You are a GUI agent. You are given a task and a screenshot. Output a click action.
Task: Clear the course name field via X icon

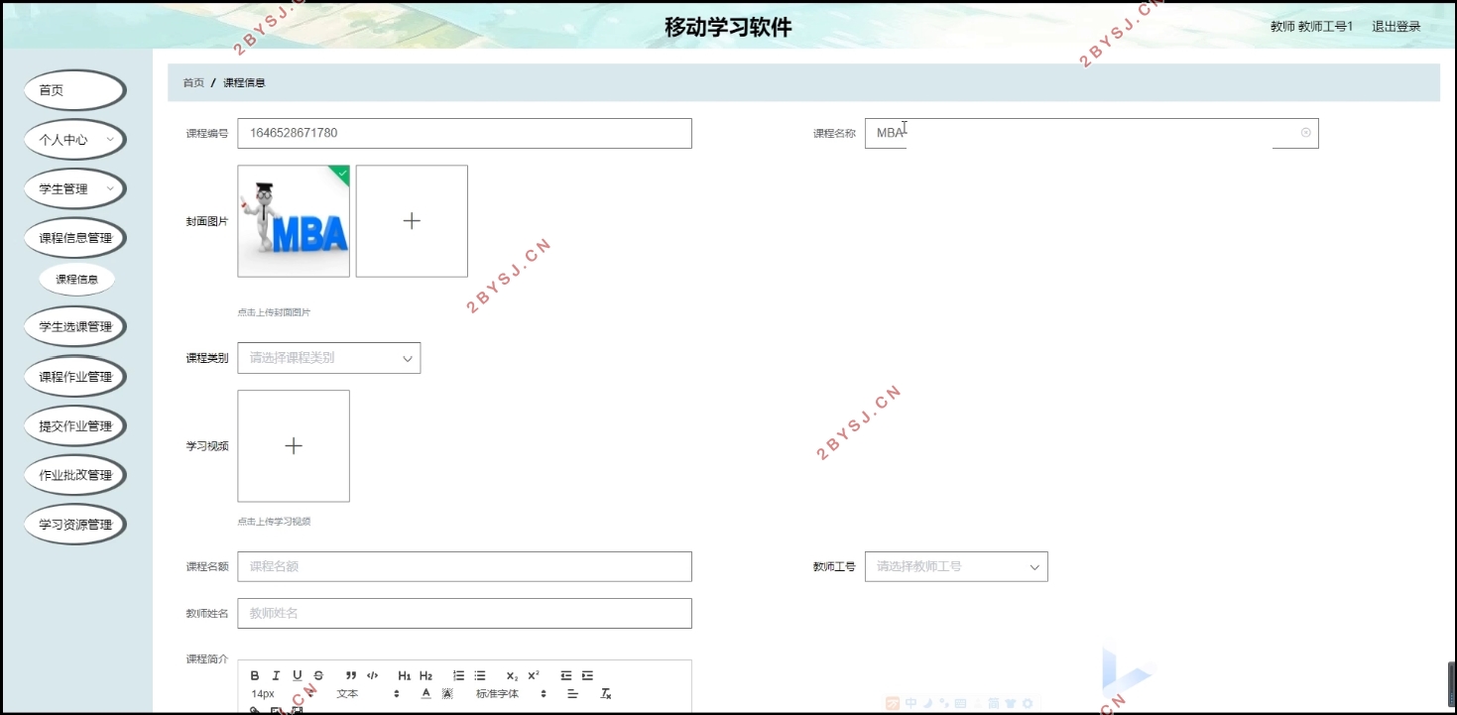click(1305, 133)
